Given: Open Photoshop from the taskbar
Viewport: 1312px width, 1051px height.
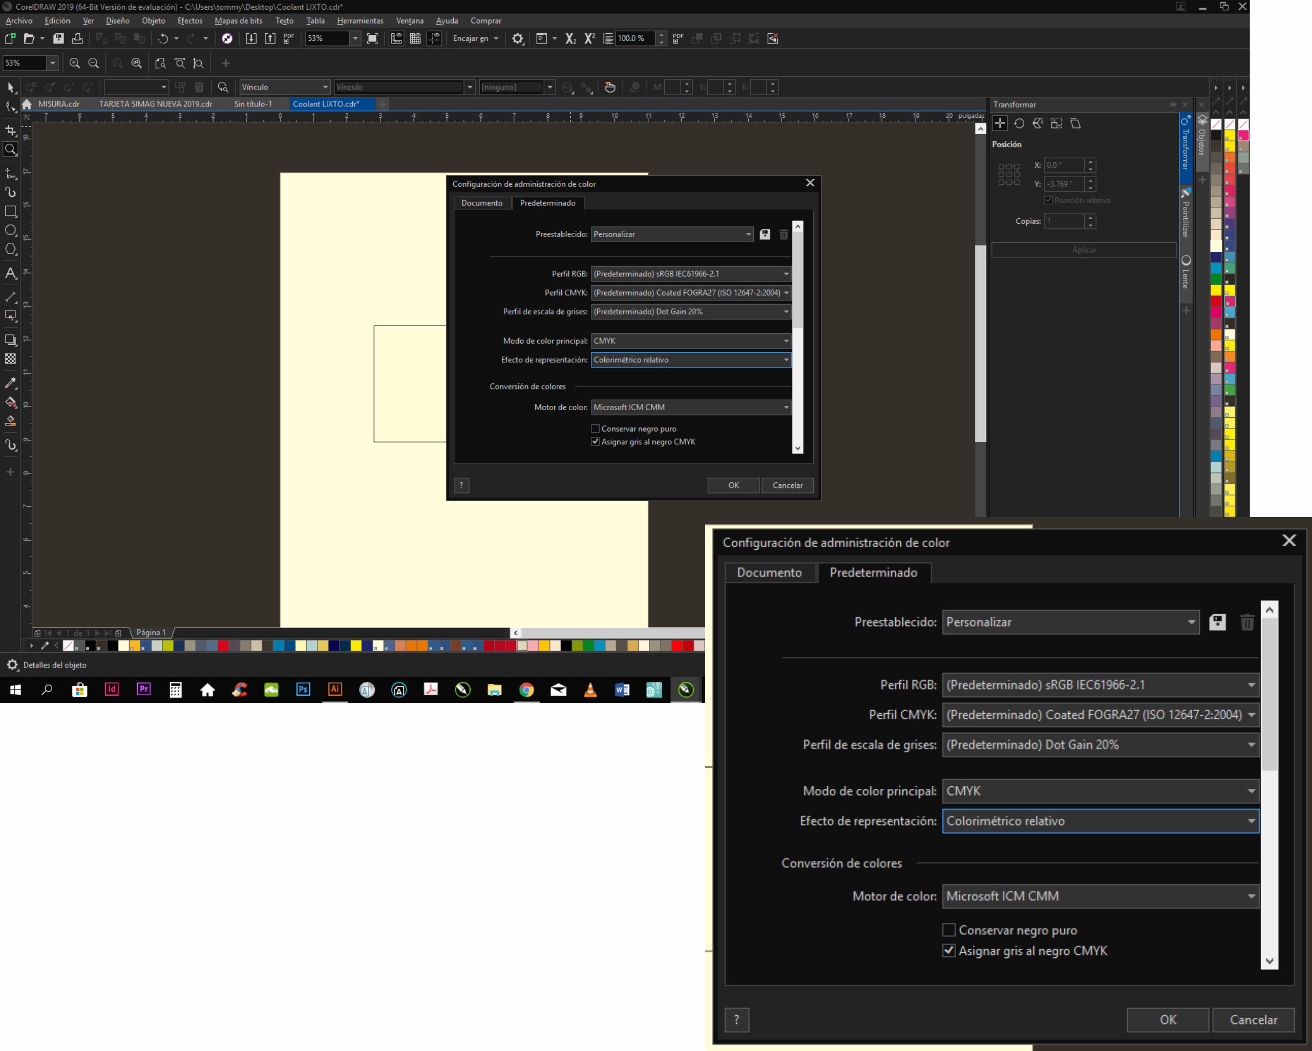Looking at the screenshot, I should [303, 689].
